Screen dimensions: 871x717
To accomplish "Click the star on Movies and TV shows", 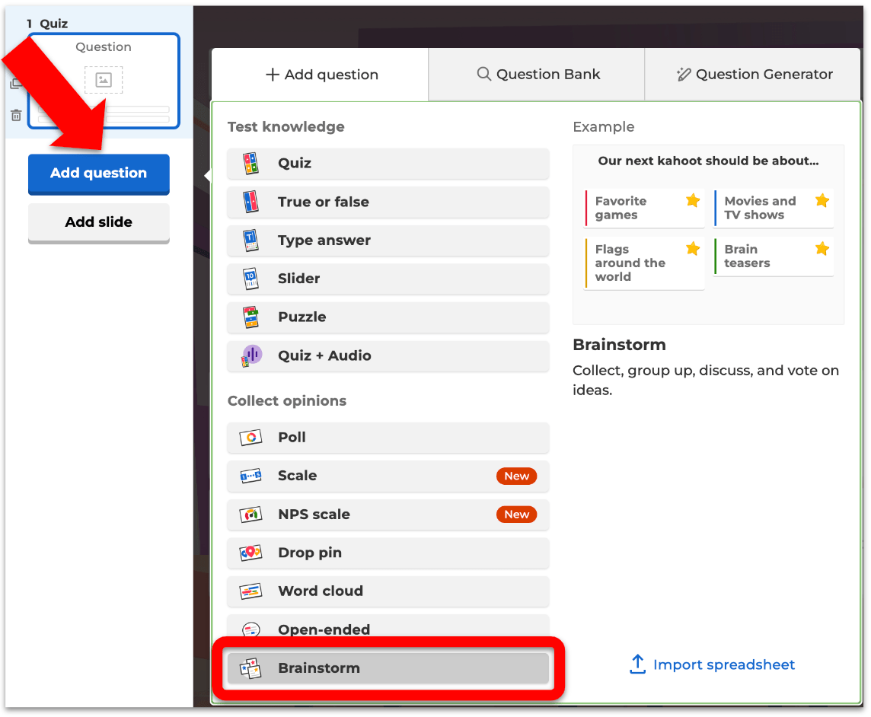I will [822, 200].
